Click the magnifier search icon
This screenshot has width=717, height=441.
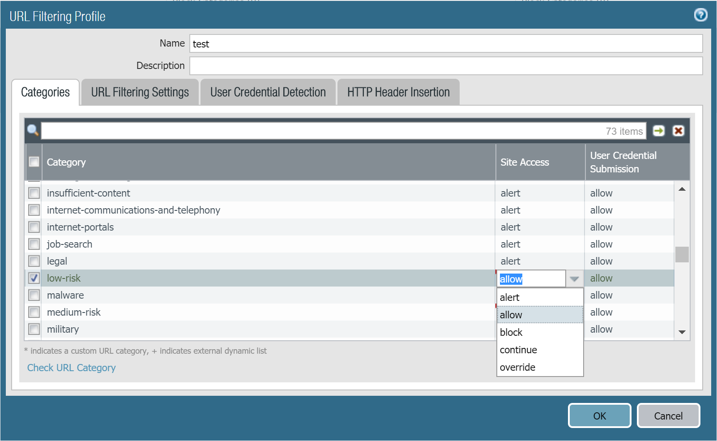33,131
